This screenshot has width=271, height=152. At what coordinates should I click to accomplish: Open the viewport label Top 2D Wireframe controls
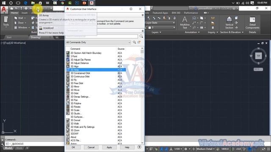(x=13, y=43)
